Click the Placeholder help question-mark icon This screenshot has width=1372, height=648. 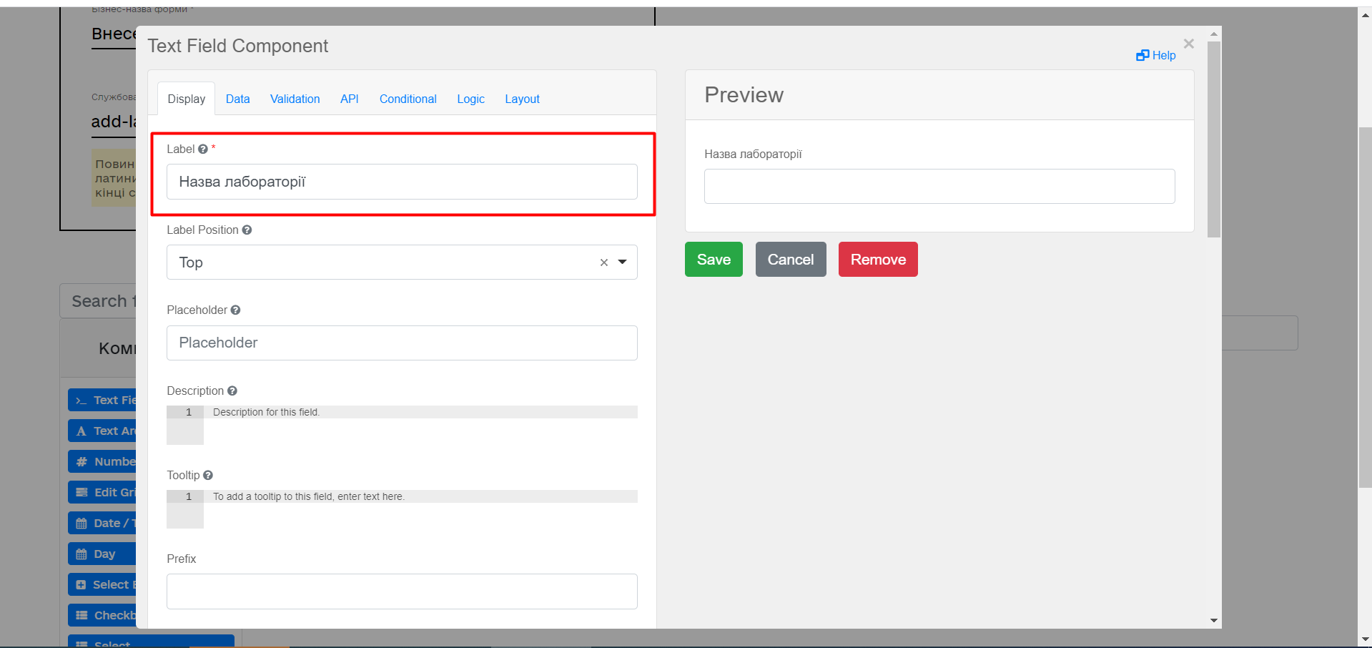point(235,310)
